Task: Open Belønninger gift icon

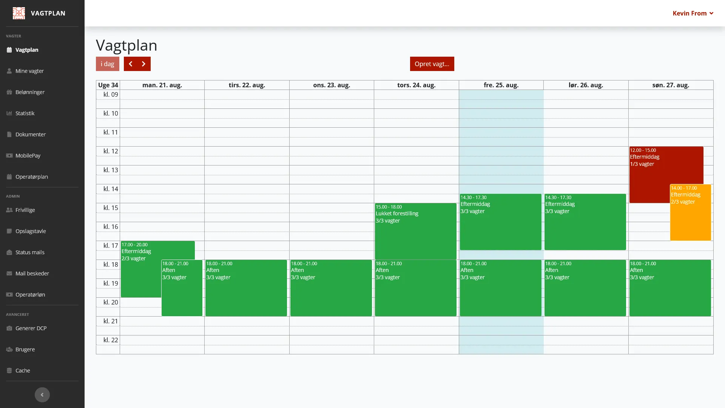Action: pos(9,92)
